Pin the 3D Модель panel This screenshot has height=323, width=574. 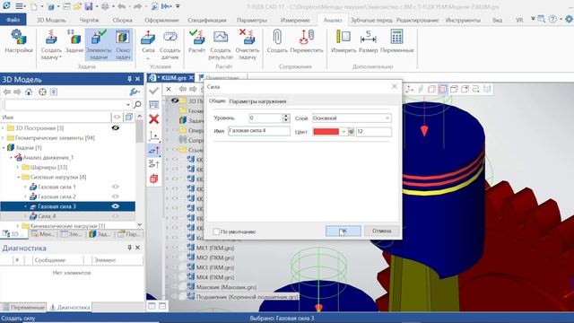(x=129, y=79)
